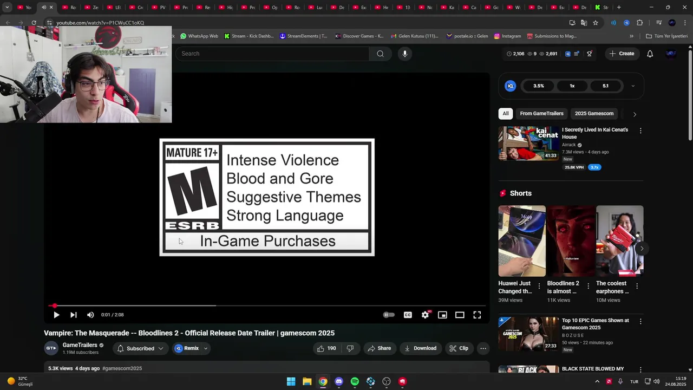Viewport: 693px width, 390px height.
Task: Open WhatsApp Web bookmark
Action: coord(199,36)
